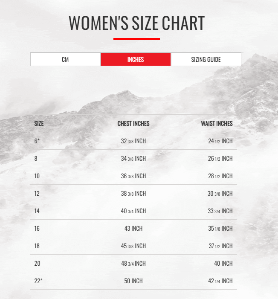Click the SIZE column header

[39, 124]
